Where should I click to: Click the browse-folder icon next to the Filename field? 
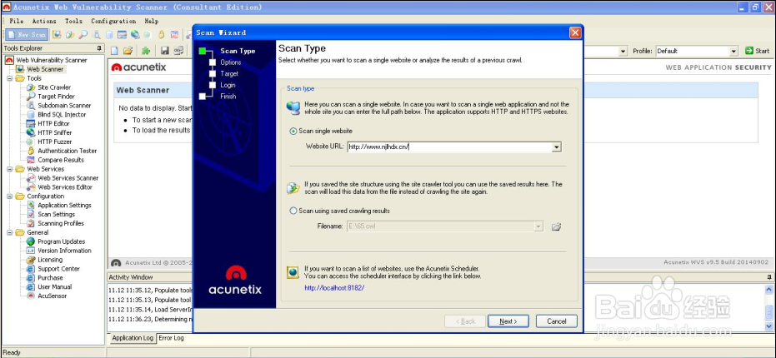(556, 226)
